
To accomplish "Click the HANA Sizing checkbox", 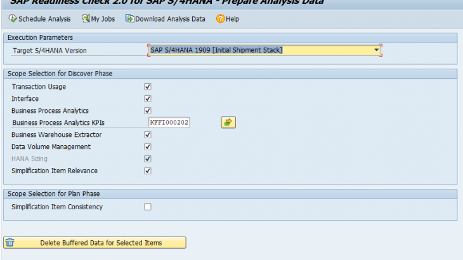I will [x=148, y=159].
